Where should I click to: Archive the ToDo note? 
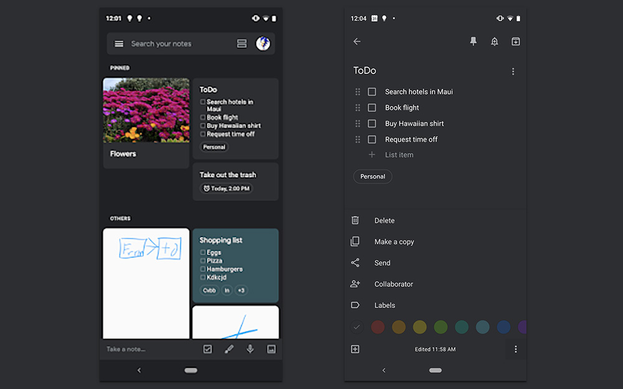click(x=515, y=42)
